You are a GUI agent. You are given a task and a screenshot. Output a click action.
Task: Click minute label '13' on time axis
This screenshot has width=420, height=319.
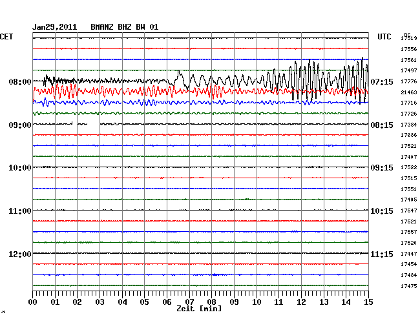click(324, 302)
